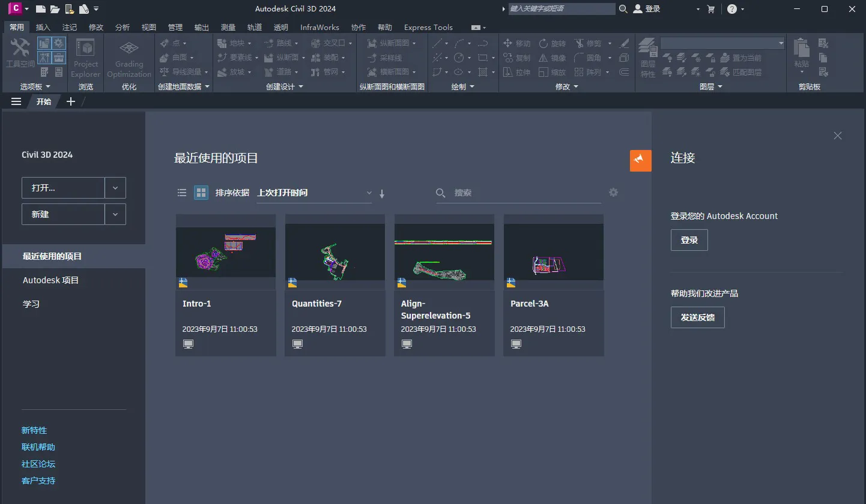Image resolution: width=866 pixels, height=504 pixels.
Task: Click the hamburger menu beside 开始 tab
Action: click(x=16, y=101)
